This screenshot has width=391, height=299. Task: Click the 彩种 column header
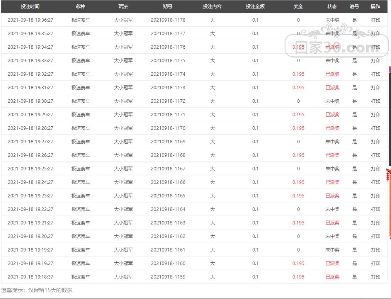(80, 7)
